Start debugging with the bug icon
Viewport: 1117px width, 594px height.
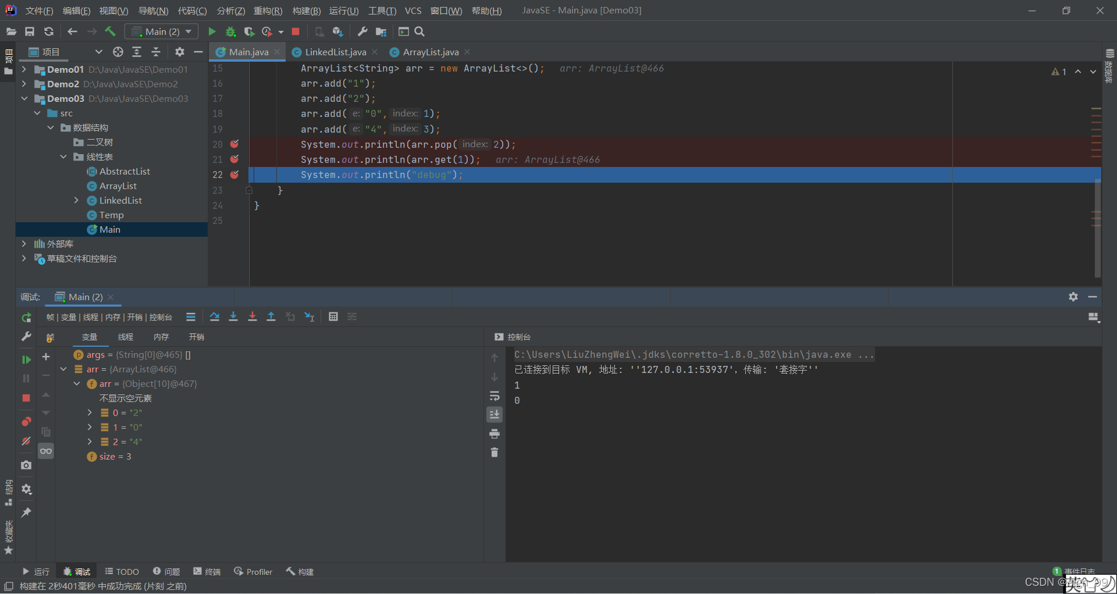pyautogui.click(x=230, y=31)
